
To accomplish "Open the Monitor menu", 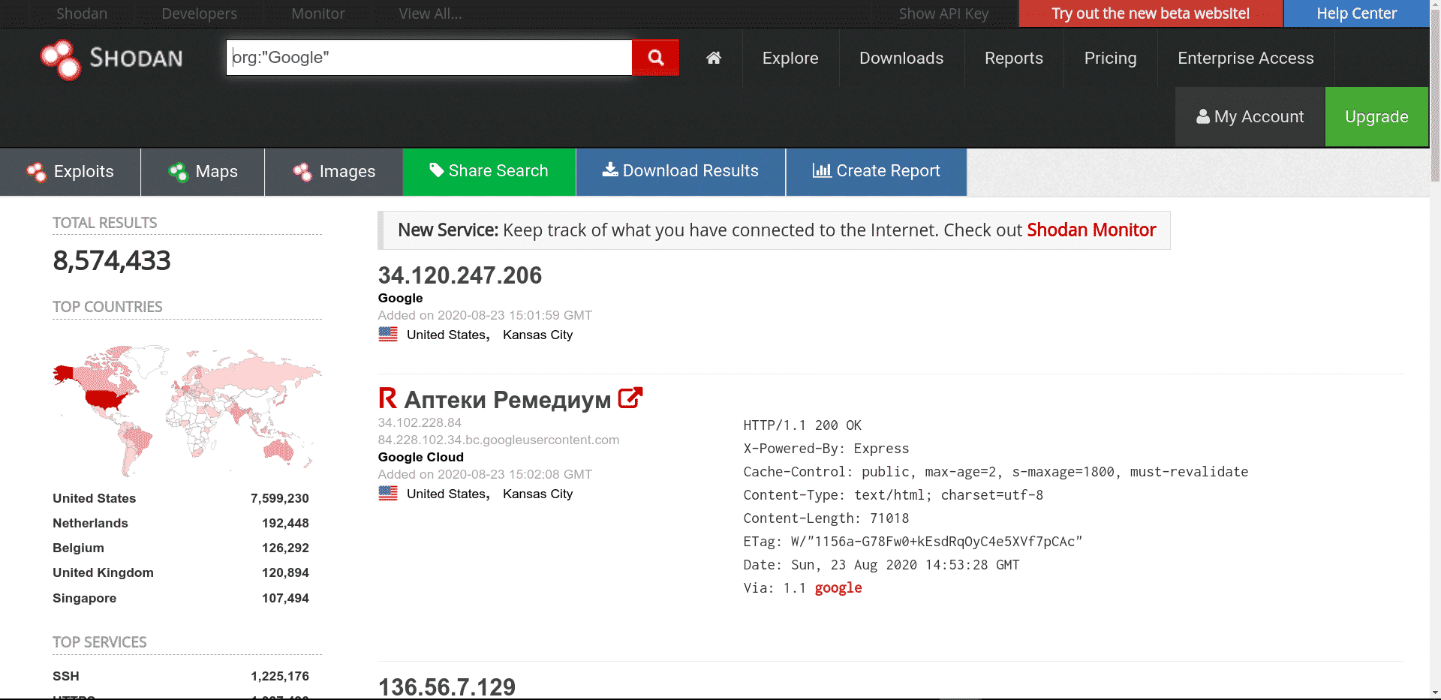I will pyautogui.click(x=317, y=14).
